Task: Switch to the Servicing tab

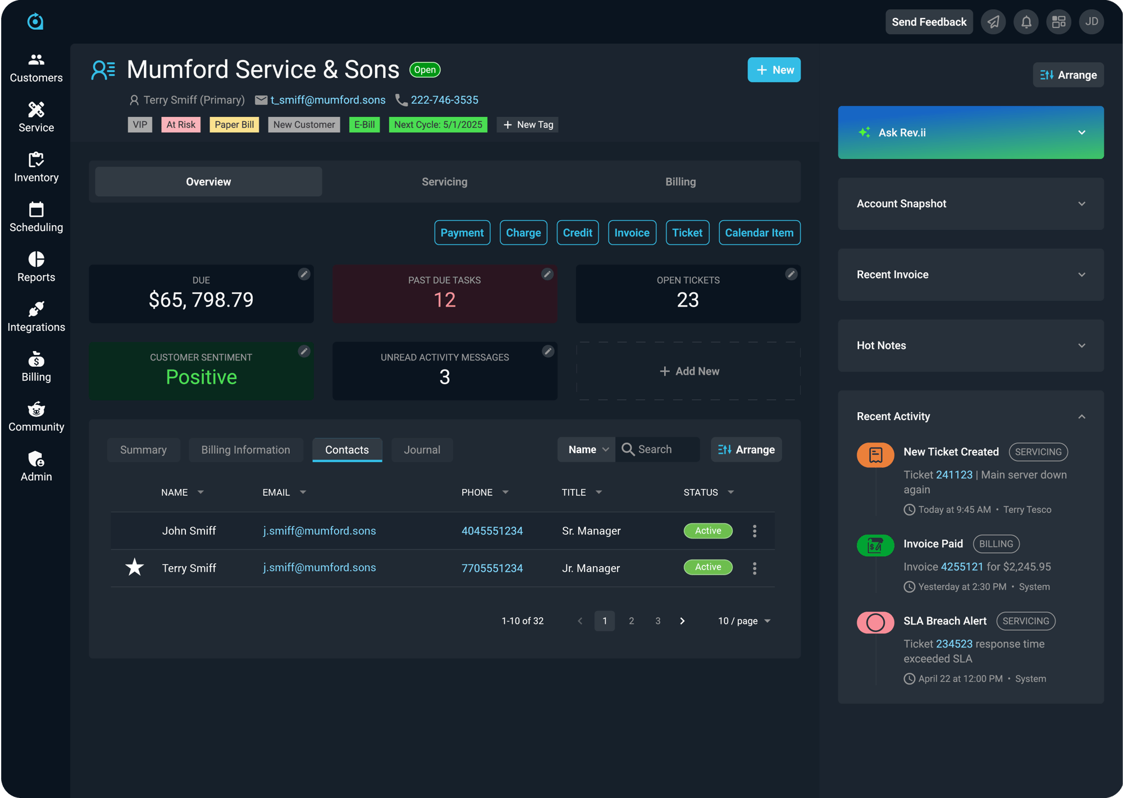Action: (x=445, y=182)
